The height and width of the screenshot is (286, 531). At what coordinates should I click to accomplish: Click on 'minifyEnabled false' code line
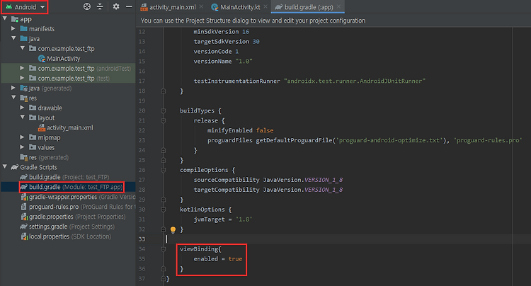coord(241,130)
